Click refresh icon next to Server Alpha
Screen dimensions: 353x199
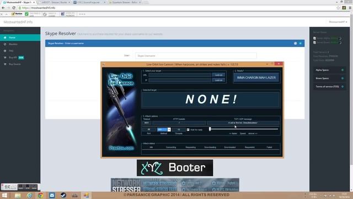pyautogui.click(x=340, y=38)
